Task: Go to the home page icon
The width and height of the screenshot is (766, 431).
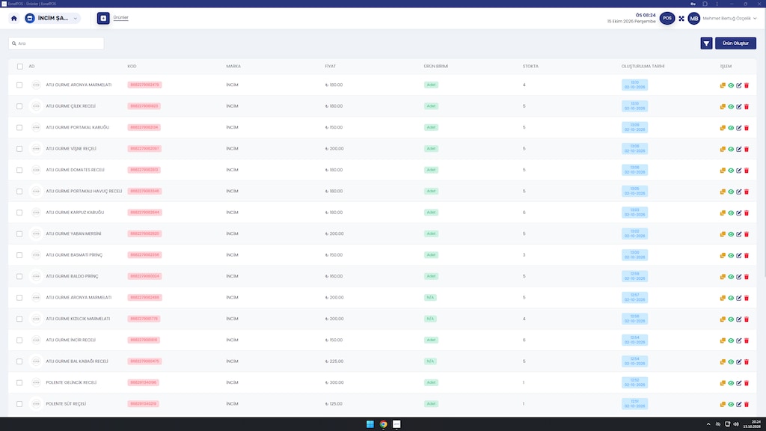Action: coord(13,19)
